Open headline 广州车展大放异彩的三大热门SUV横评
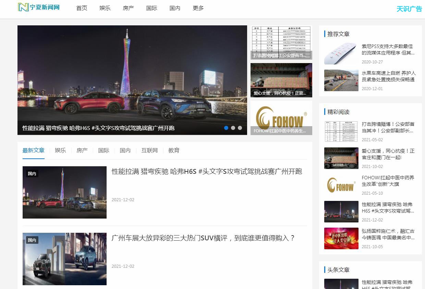 (203, 238)
